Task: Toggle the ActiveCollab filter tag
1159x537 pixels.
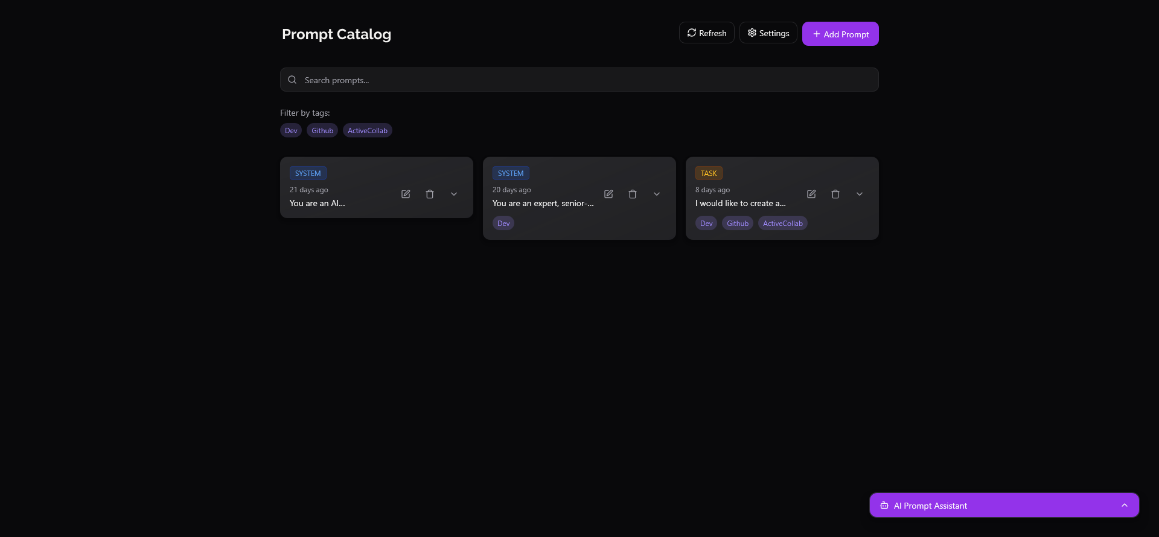Action: pos(367,131)
